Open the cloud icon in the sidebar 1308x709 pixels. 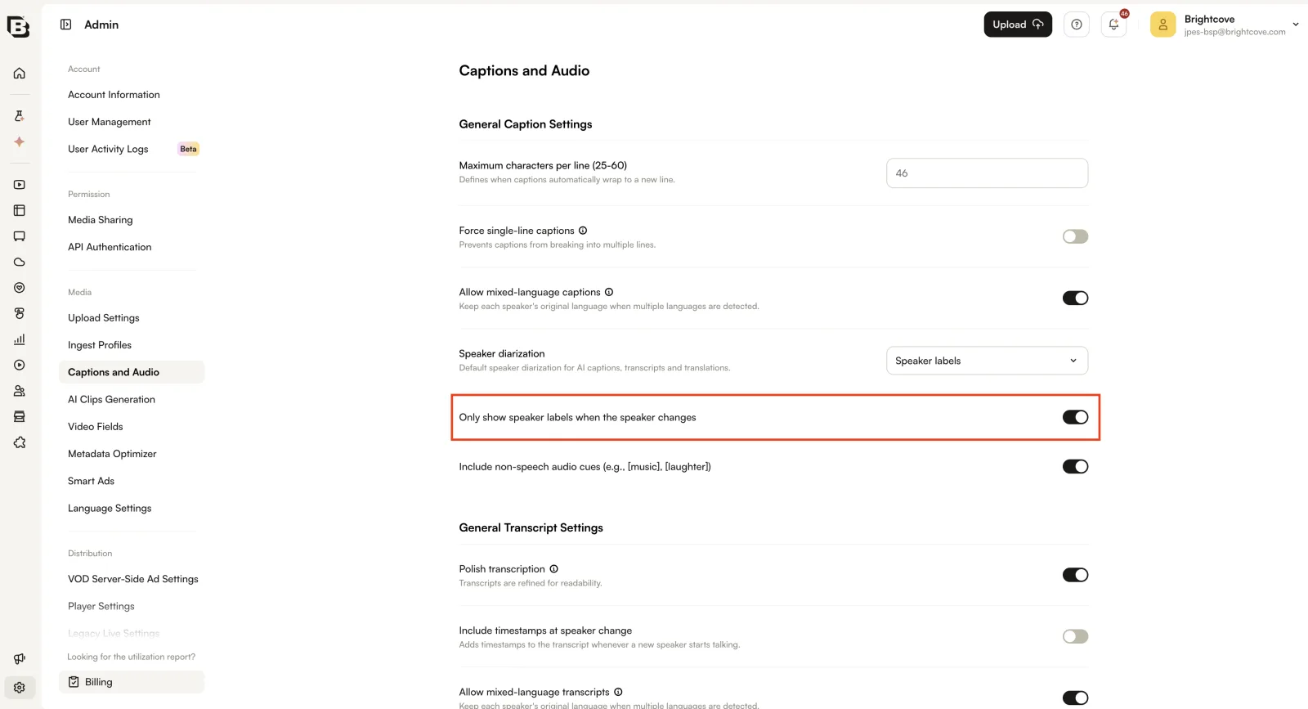click(x=20, y=263)
